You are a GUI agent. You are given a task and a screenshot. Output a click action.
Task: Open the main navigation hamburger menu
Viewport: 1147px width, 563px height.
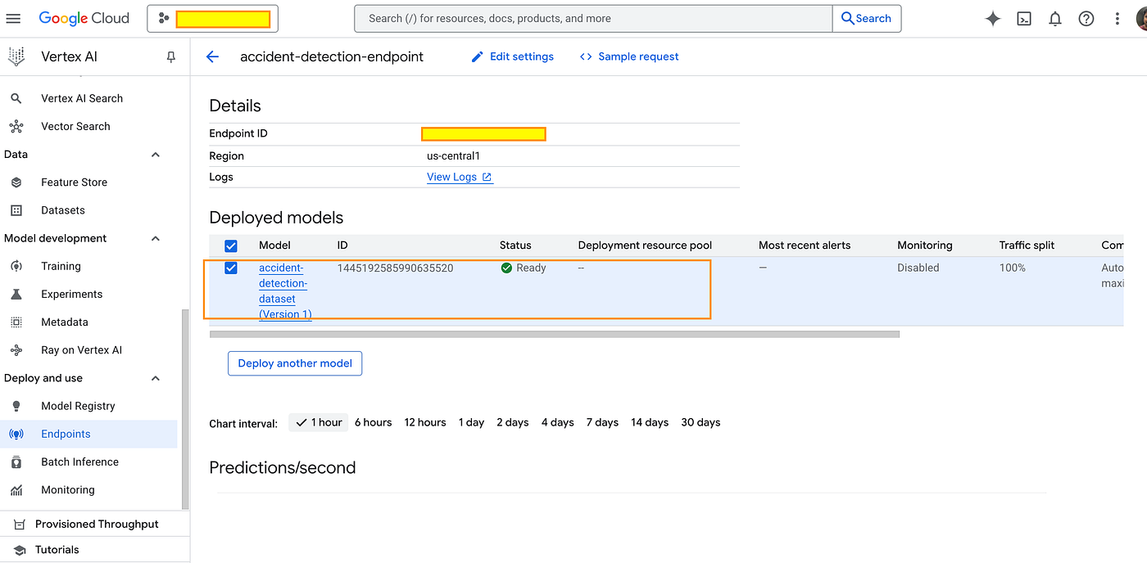click(13, 18)
